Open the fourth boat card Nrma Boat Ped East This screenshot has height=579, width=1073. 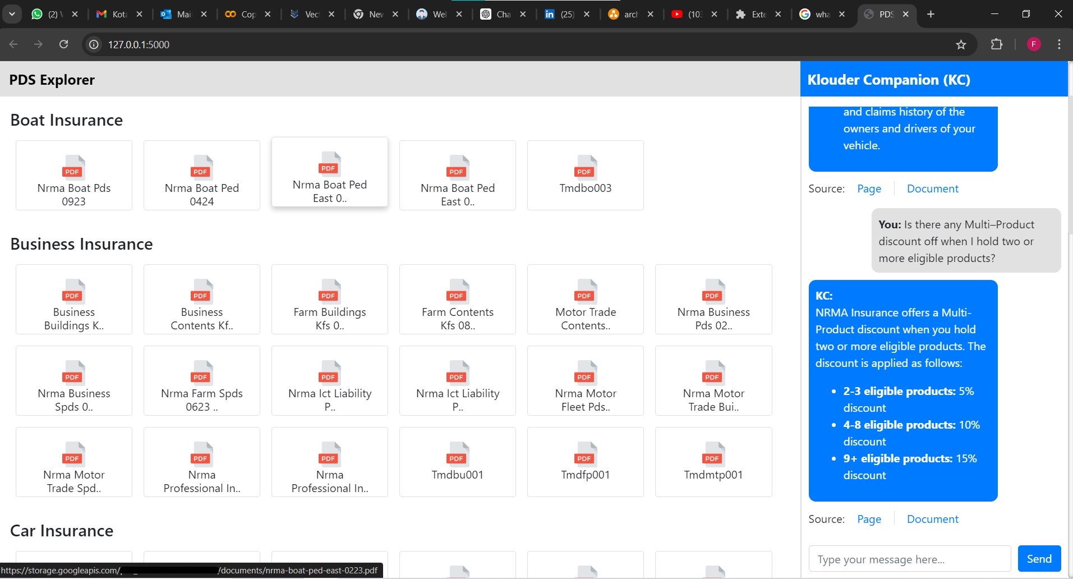[458, 175]
